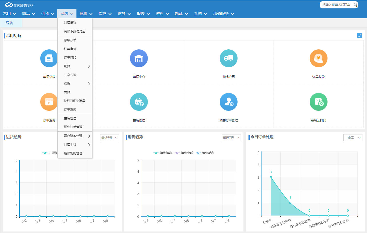This screenshot has width=367, height=233.
Task: Switch to the 导航 tab
Action: [11, 23]
